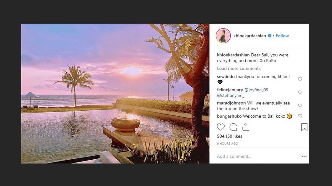
Task: Open the post permalink via 6 HOURS AGO
Action: (227, 143)
